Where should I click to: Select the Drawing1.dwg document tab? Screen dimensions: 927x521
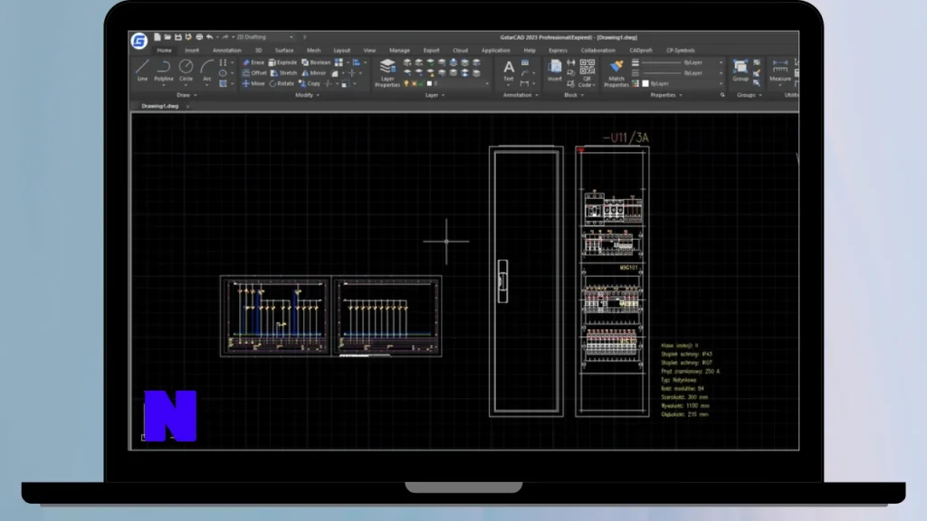[x=159, y=107]
